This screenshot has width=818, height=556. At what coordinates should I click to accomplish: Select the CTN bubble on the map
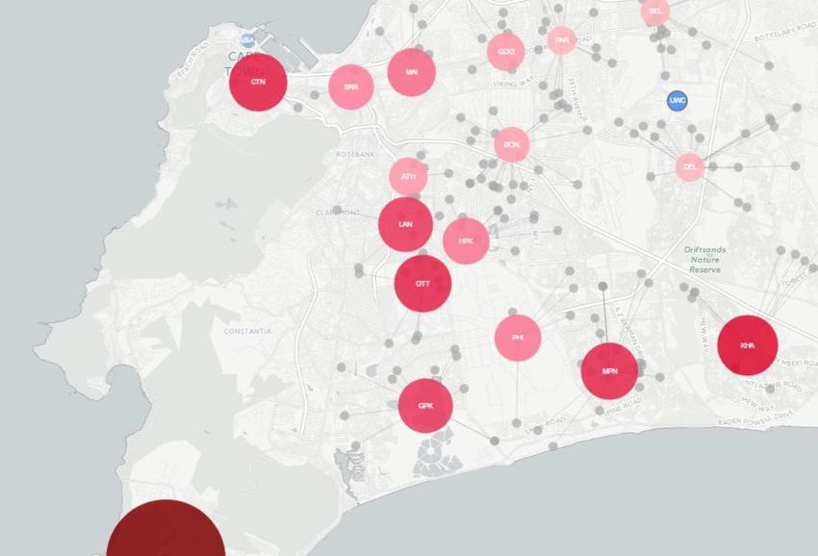(x=258, y=82)
